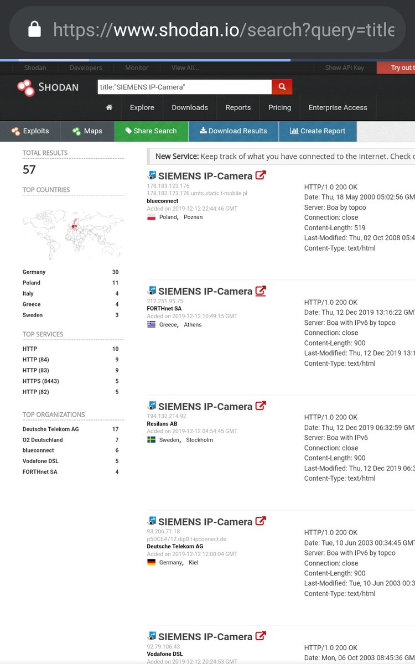Open the Pricing menu item
The width and height of the screenshot is (415, 664).
point(279,107)
